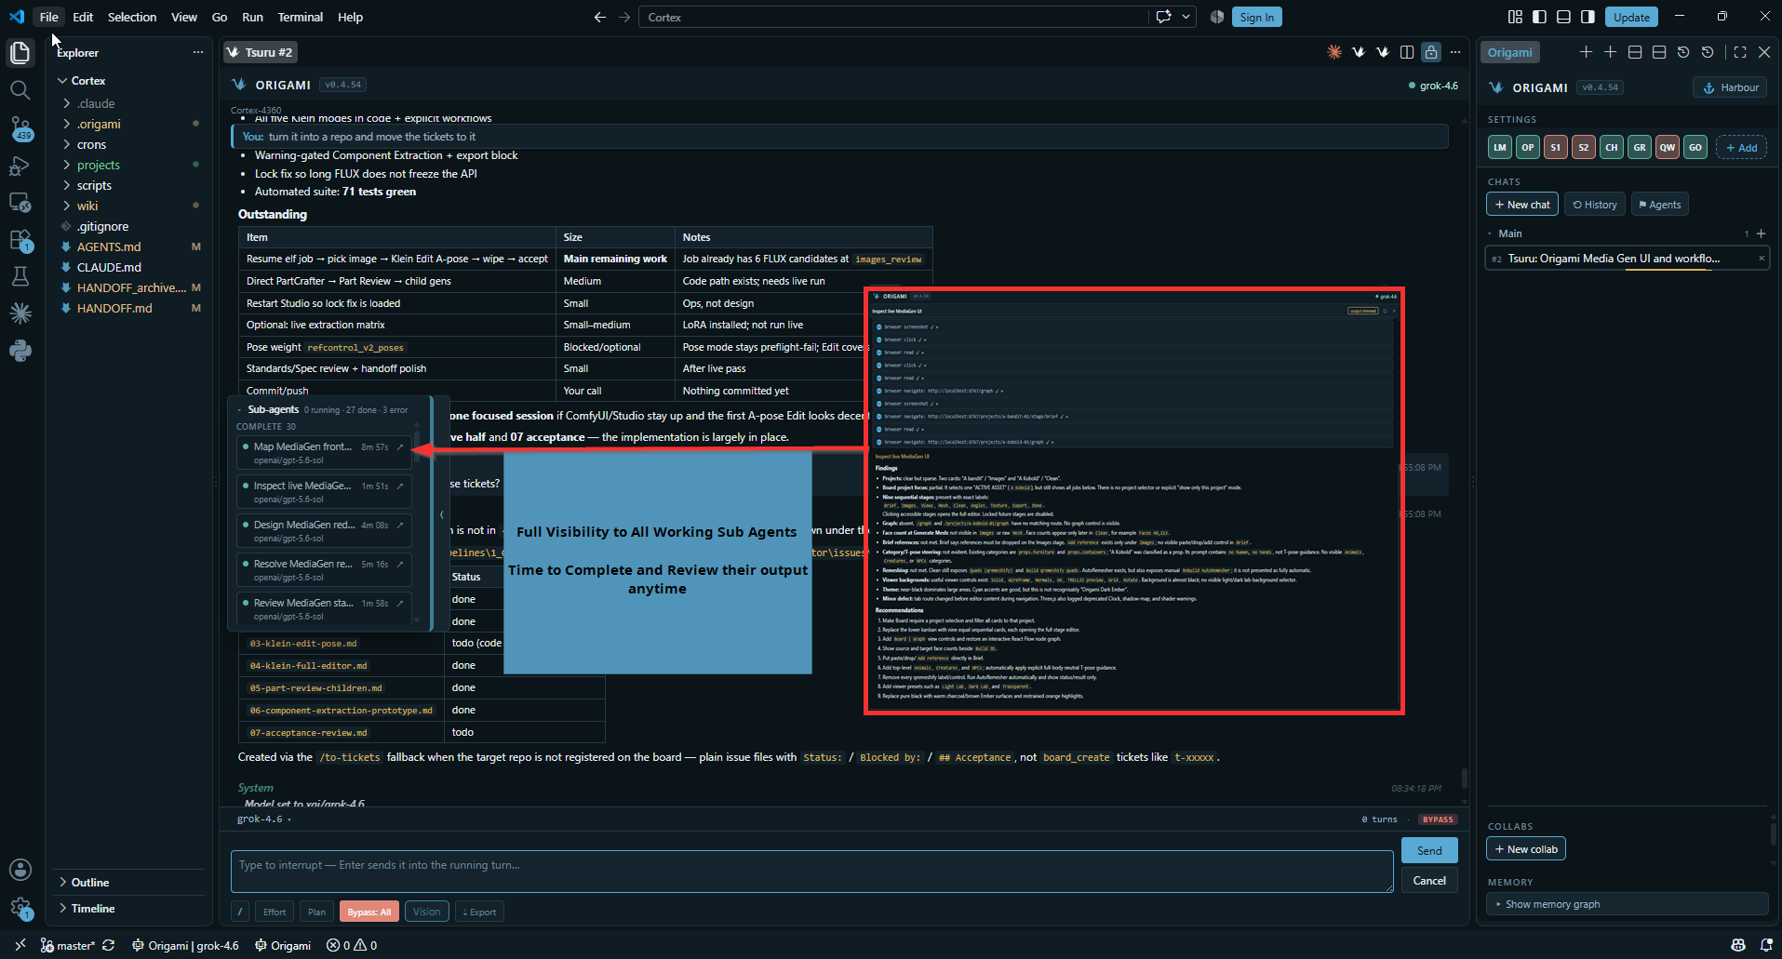The image size is (1782, 959).
Task: Customize Layout icon in title bar
Action: tap(1515, 17)
